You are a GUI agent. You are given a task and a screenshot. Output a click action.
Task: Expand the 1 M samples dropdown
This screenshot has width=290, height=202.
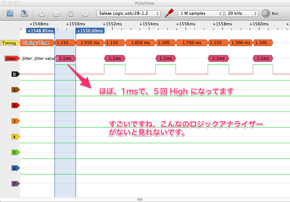(x=199, y=14)
